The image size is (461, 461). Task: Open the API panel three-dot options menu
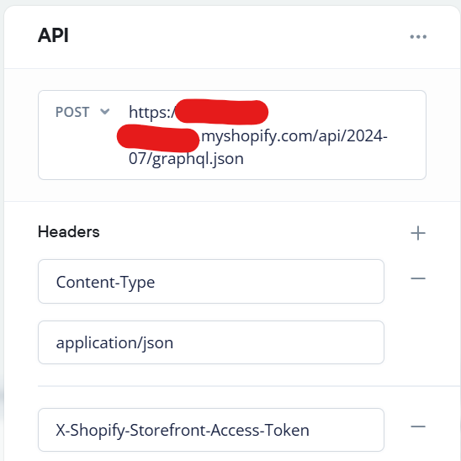pos(418,37)
